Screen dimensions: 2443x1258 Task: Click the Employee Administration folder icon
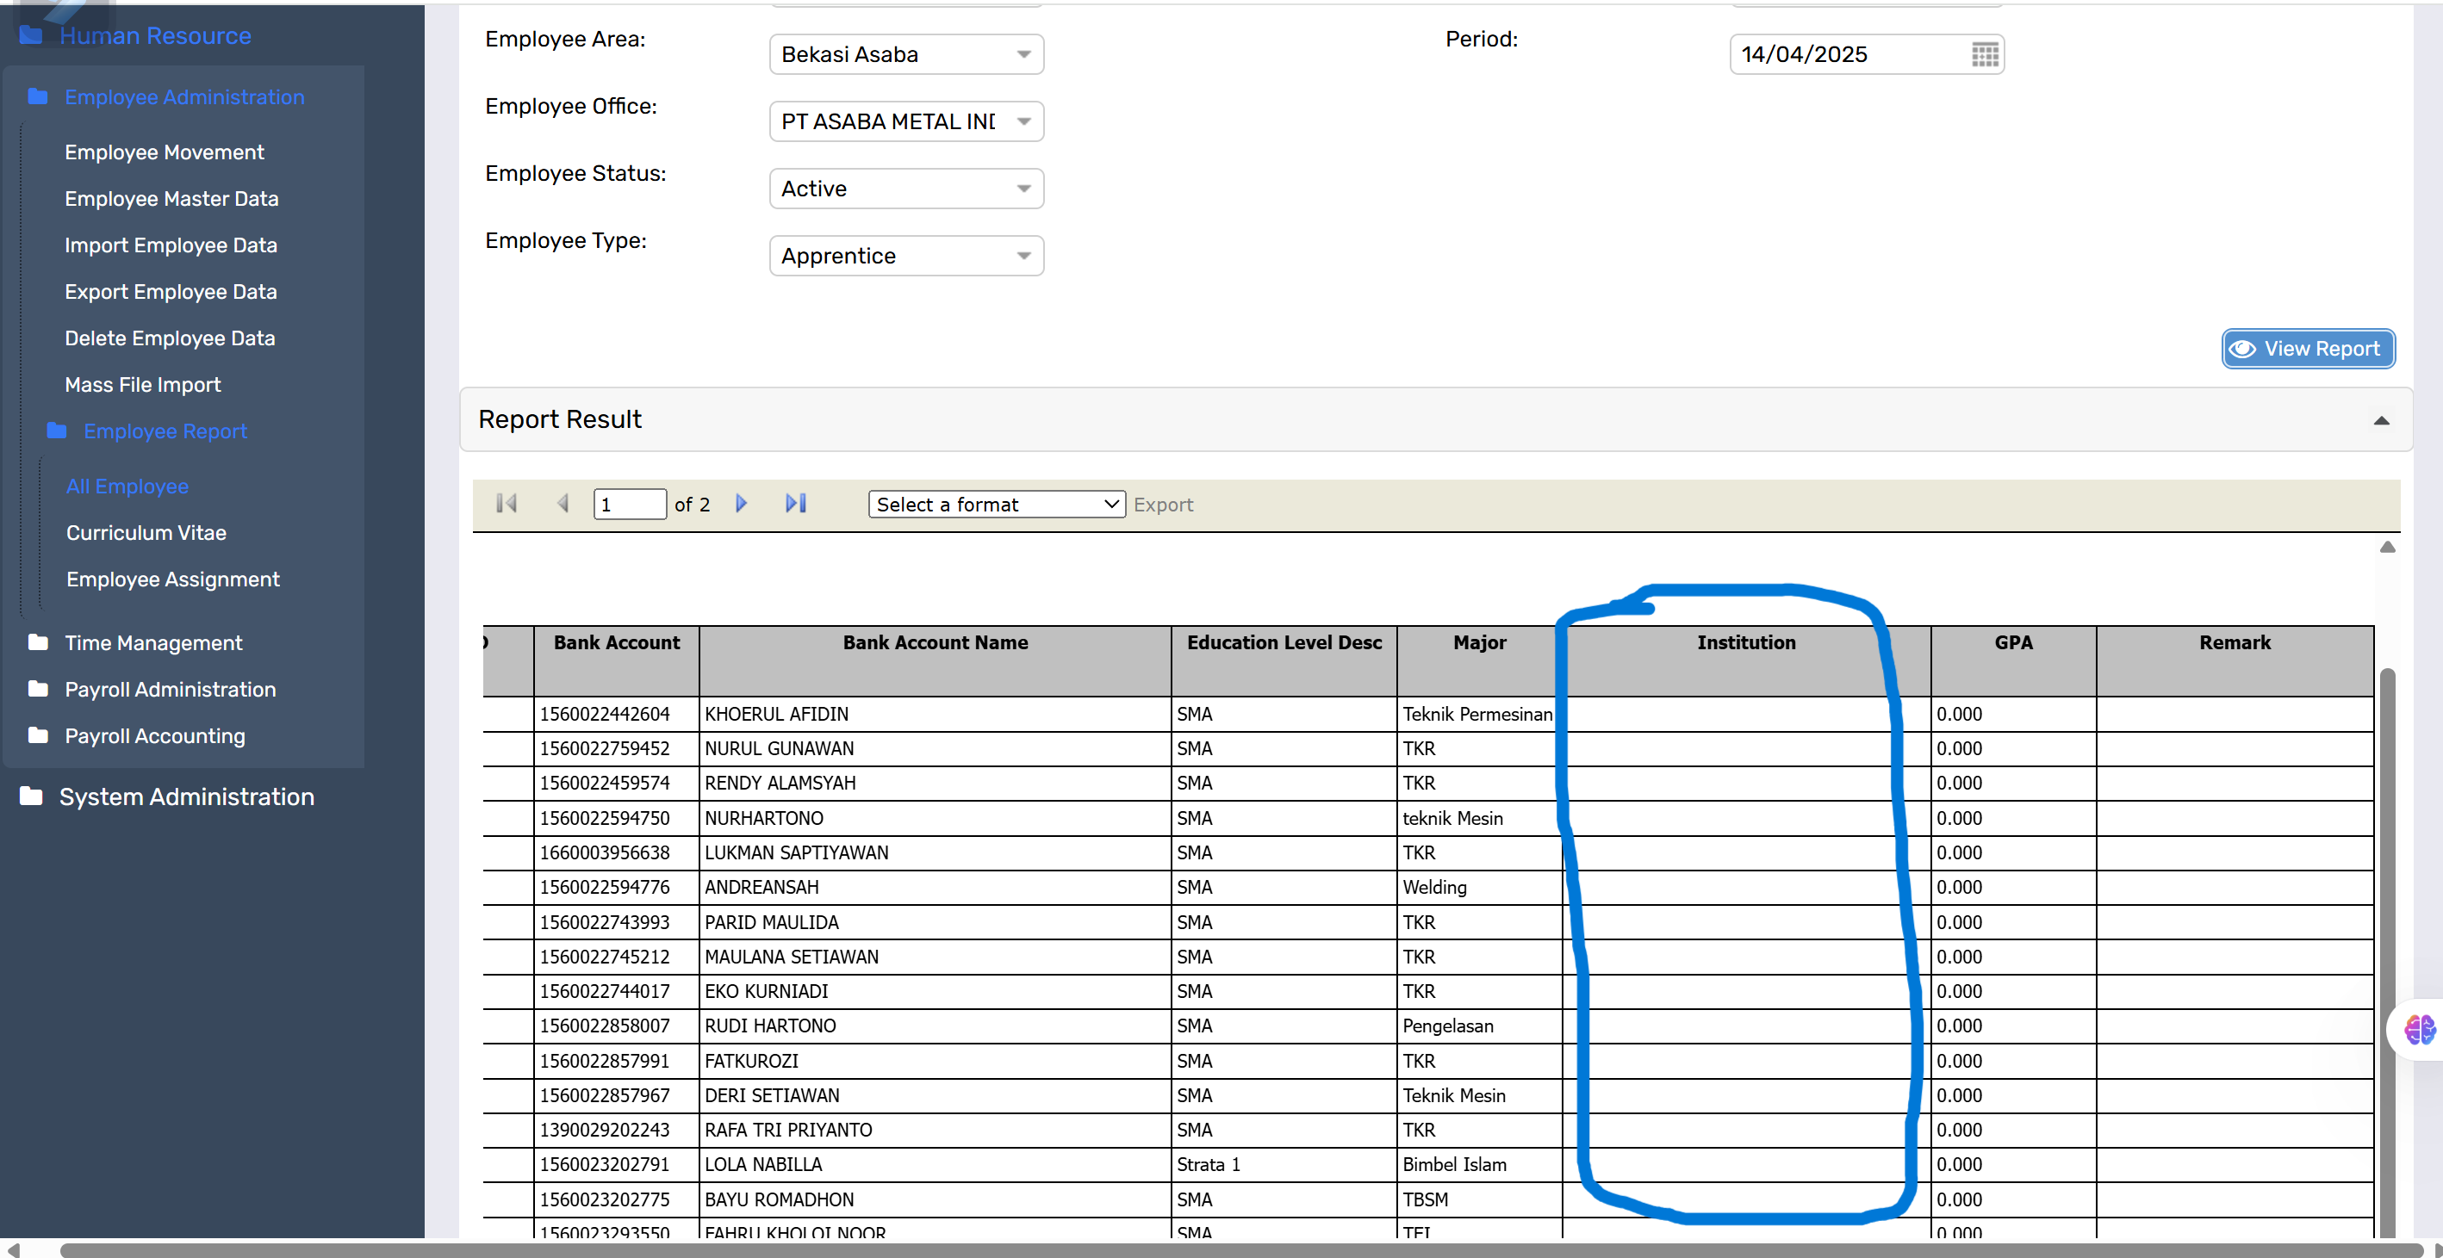[x=38, y=96]
